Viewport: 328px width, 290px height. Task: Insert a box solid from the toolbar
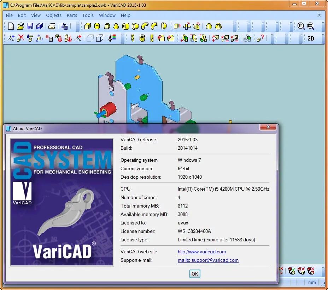click(88, 26)
